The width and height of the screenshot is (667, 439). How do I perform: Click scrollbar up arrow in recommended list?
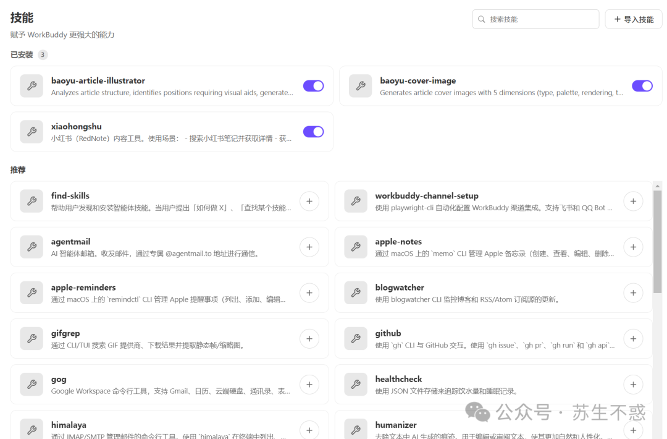(658, 186)
